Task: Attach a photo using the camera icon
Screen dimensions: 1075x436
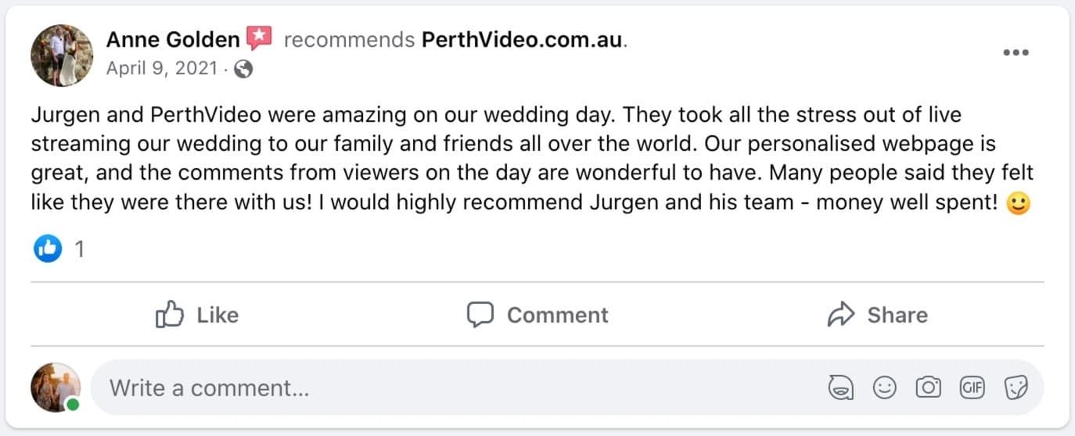Action: pyautogui.click(x=928, y=388)
